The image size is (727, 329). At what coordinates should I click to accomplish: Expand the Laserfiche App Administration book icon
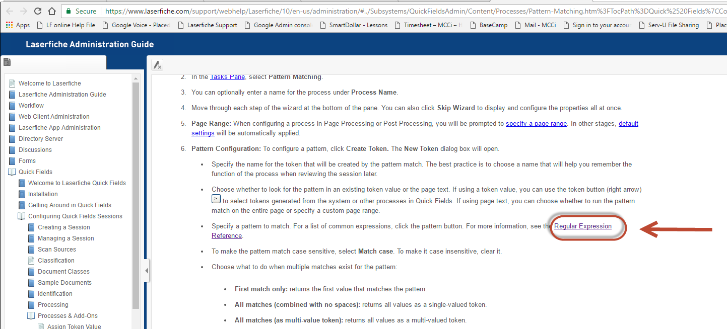(12, 128)
